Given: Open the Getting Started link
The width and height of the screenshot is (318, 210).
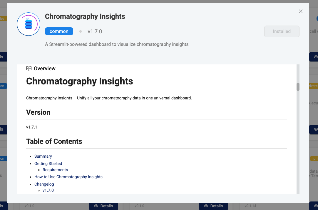Looking at the screenshot, I should [x=48, y=164].
